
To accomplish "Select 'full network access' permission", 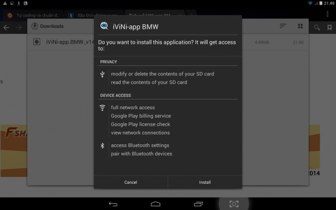I will point(133,107).
